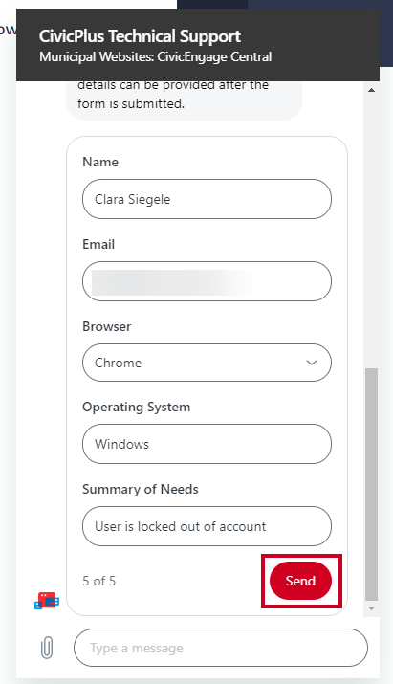
Task: Click the message bubble about form submission
Action: point(184,100)
